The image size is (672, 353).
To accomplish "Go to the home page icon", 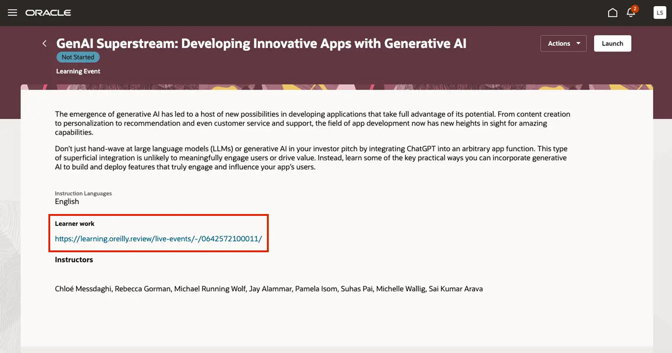I will (613, 12).
